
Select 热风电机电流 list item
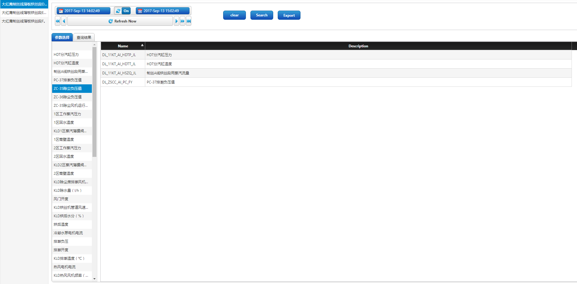[72, 267]
